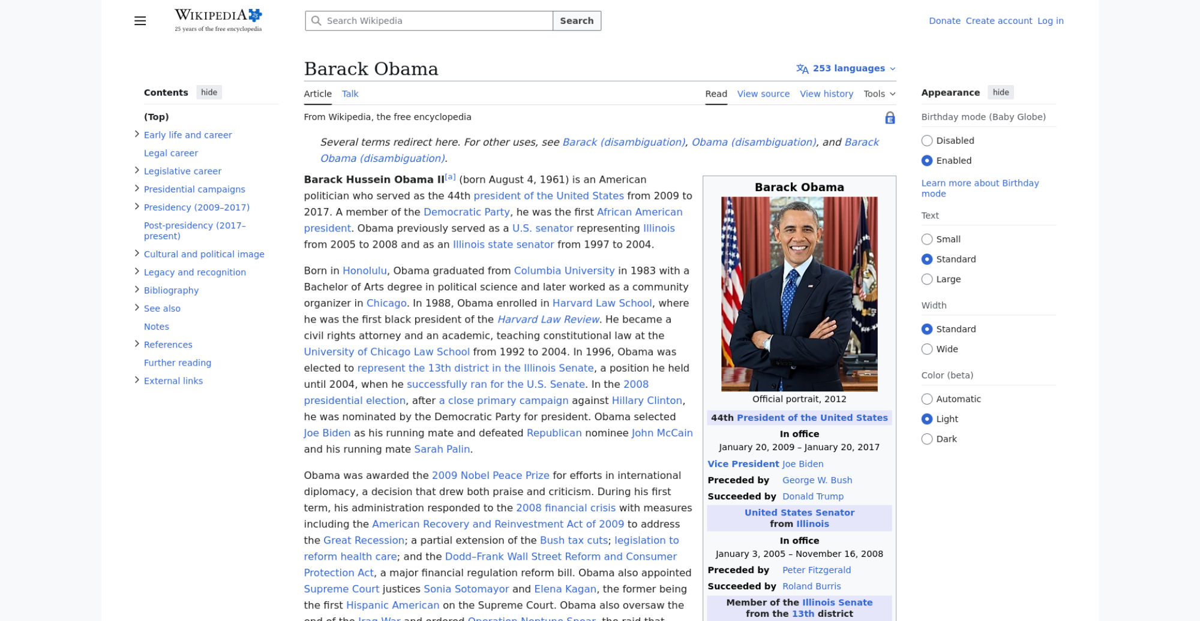Viewport: 1200px width, 621px height.
Task: Open the hamburger main menu
Action: pos(140,21)
